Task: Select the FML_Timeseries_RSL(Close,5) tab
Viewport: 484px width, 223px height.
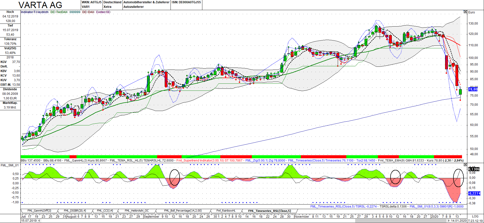Action: tap(270, 211)
